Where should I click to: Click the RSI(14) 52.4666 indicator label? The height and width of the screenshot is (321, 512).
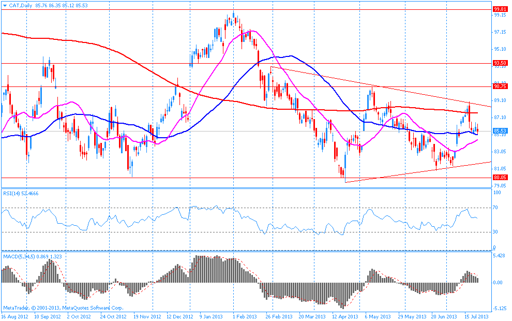coord(21,194)
